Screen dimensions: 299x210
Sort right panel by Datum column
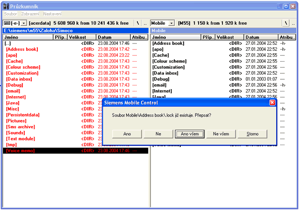261,37
